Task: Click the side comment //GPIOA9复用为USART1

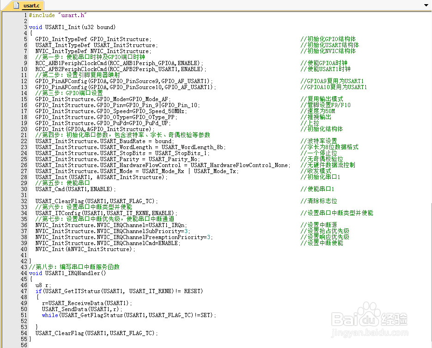Action: coord(332,81)
